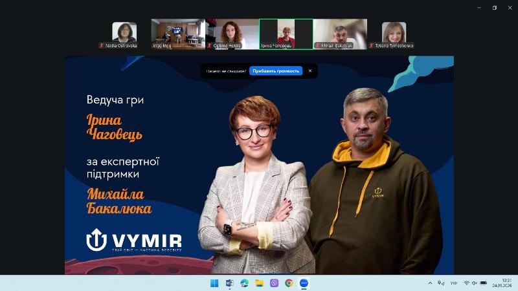Expand the hidden system tray icons chevron
The image size is (518, 291).
[430, 283]
